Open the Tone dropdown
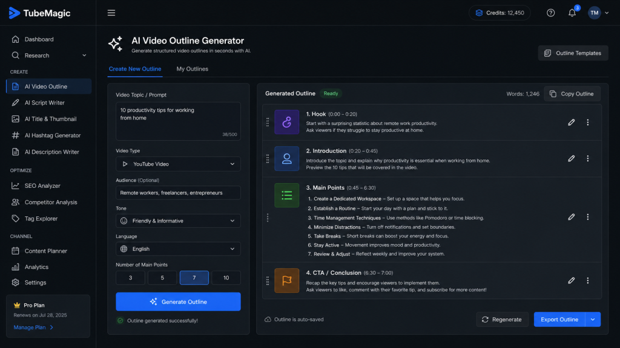This screenshot has width=620, height=348. tap(178, 221)
